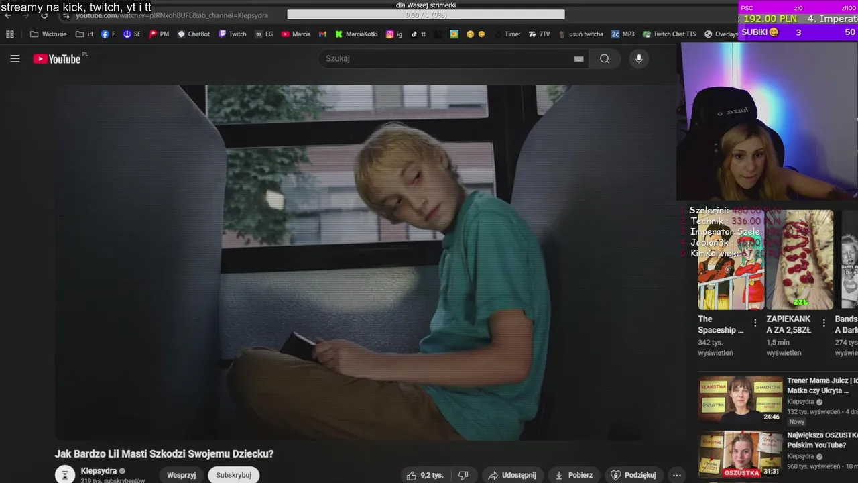Open options menu for ZAPIEKANK A video
Viewport: 858px width, 483px height.
[824, 323]
